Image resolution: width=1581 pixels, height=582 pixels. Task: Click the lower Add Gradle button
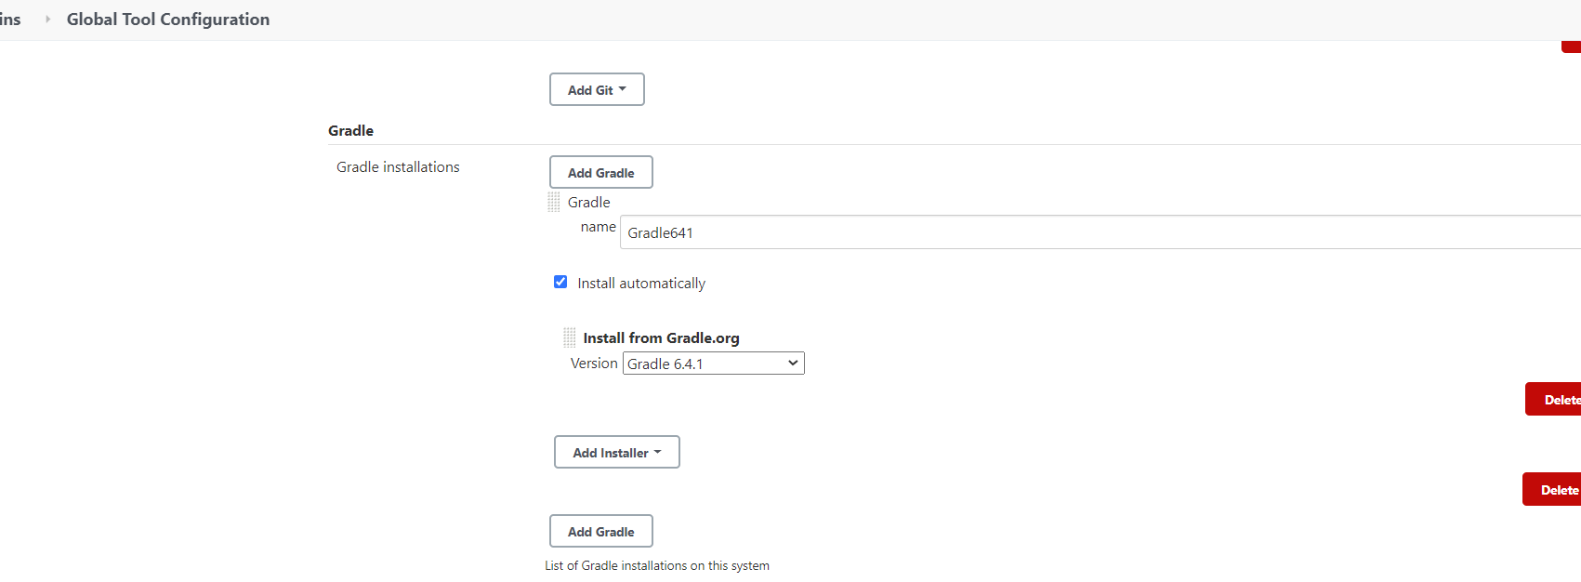click(x=601, y=531)
